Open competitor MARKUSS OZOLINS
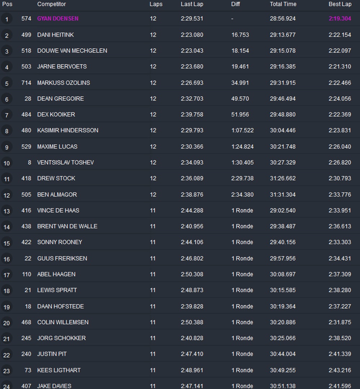This screenshot has height=389, width=360. click(x=63, y=83)
